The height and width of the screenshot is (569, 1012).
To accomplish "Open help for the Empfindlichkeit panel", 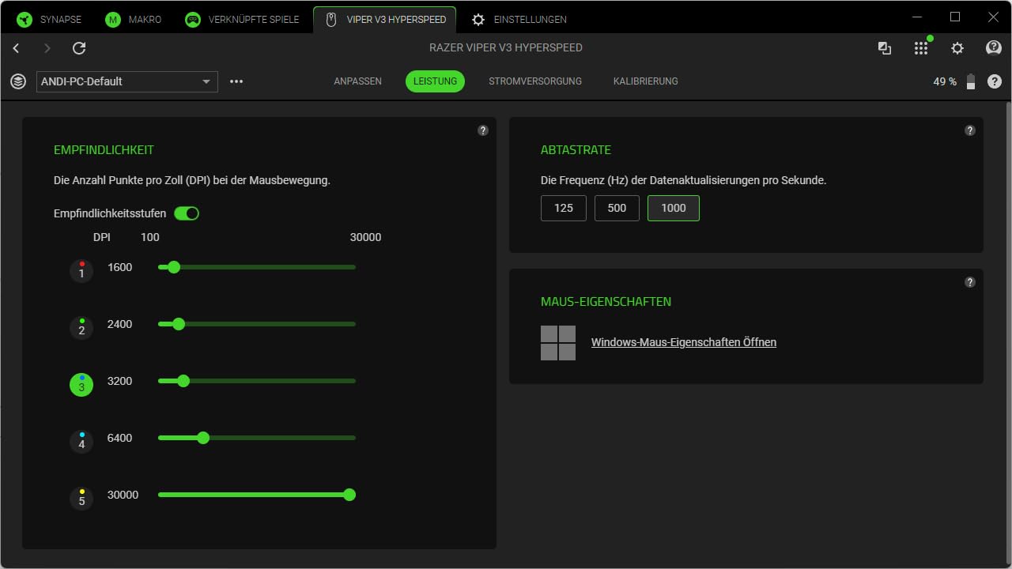I will click(x=483, y=130).
